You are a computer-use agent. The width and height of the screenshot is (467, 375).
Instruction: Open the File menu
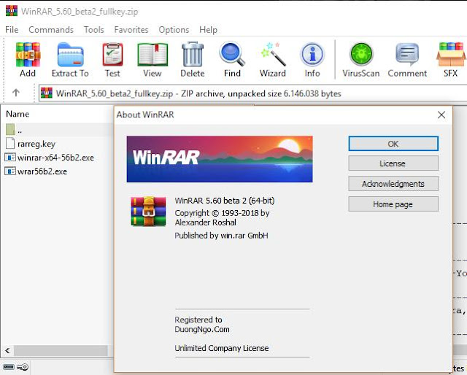[x=12, y=30]
